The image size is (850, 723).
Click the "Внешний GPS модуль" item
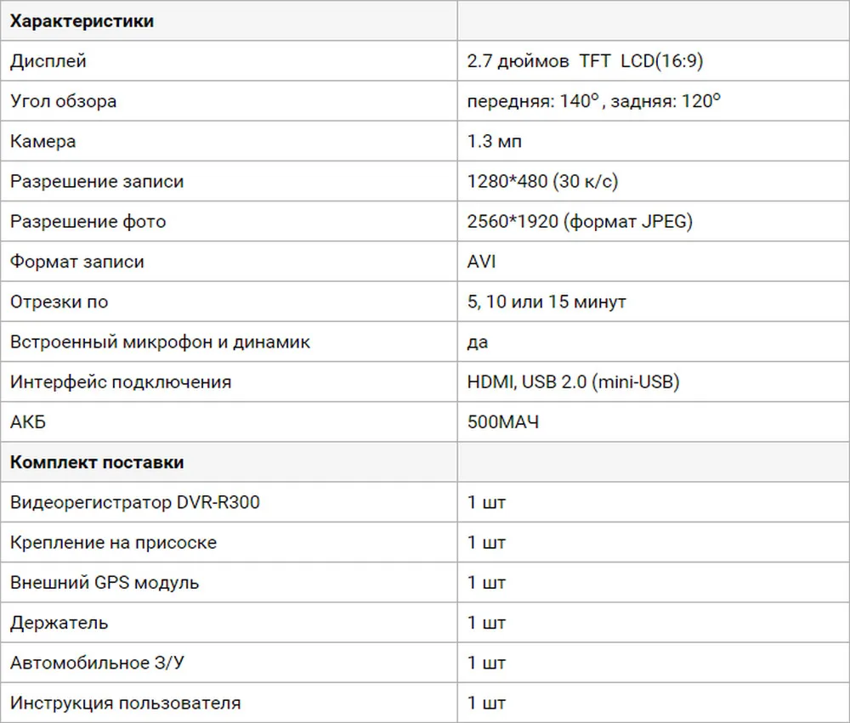pyautogui.click(x=105, y=583)
